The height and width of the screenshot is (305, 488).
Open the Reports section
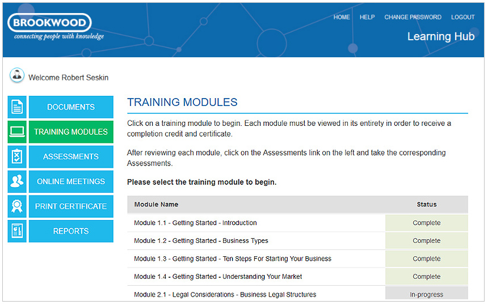point(71,231)
